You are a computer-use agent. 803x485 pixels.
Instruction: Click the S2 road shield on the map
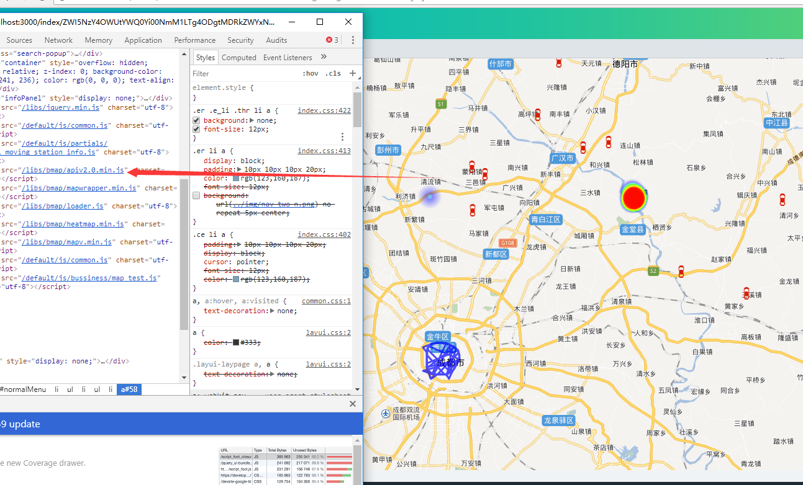(653, 271)
